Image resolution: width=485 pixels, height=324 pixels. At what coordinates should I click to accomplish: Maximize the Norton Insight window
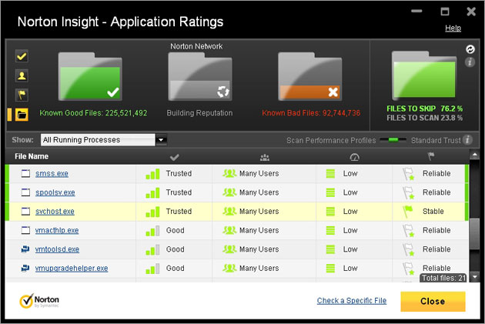pos(445,12)
